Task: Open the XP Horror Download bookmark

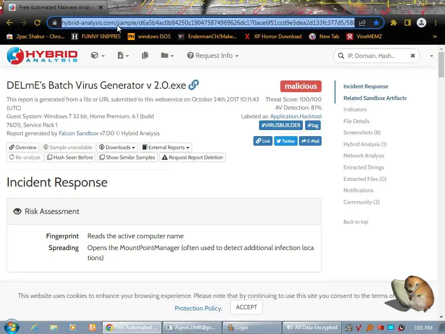Action: coord(273,37)
